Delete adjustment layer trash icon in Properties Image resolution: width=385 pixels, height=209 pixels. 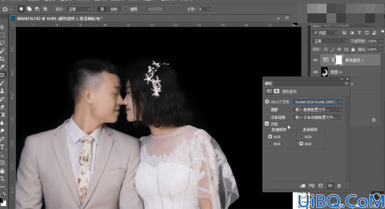pos(339,186)
